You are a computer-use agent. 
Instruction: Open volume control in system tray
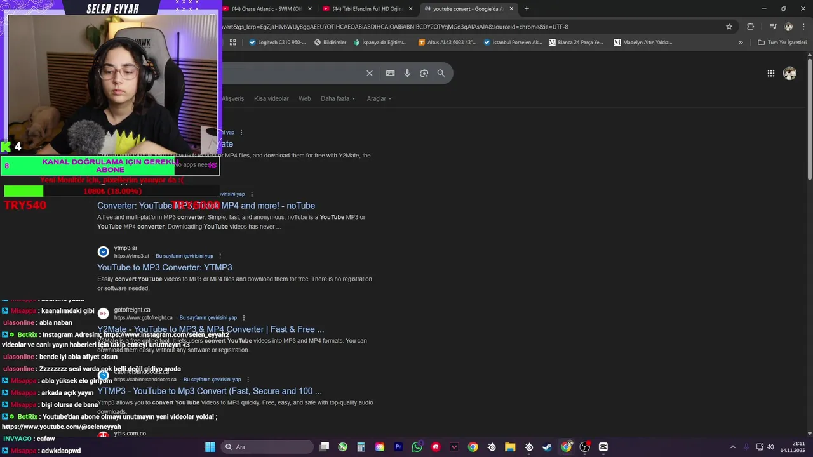770,447
